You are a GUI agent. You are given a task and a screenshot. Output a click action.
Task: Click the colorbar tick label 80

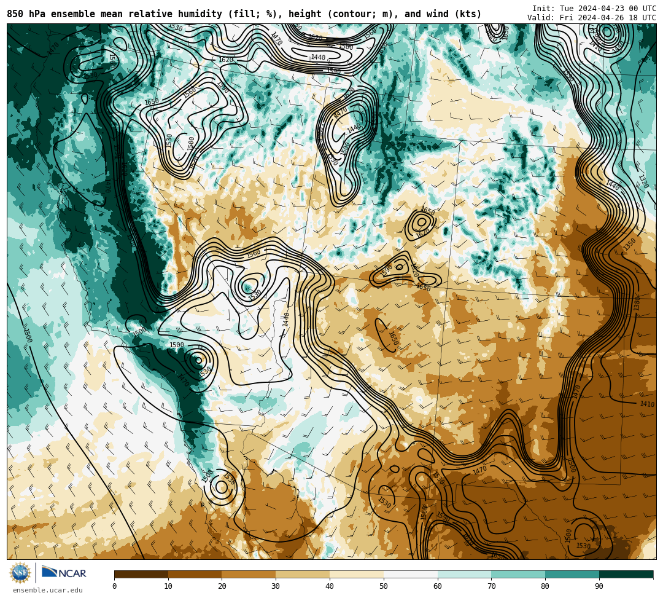coord(546,586)
